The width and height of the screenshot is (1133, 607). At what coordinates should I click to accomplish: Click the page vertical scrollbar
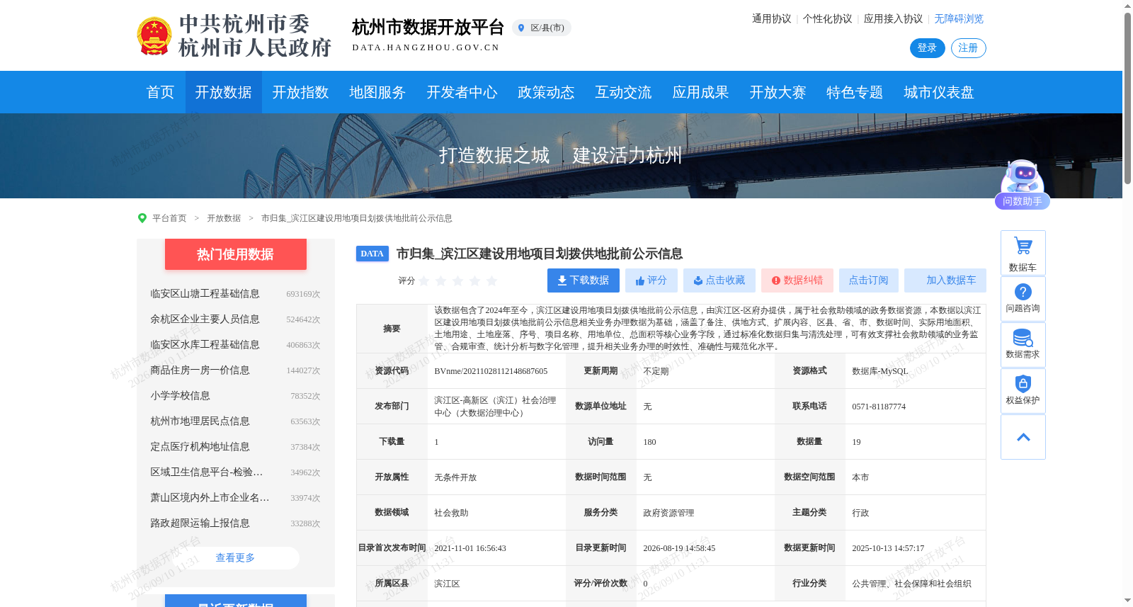point(1127,99)
